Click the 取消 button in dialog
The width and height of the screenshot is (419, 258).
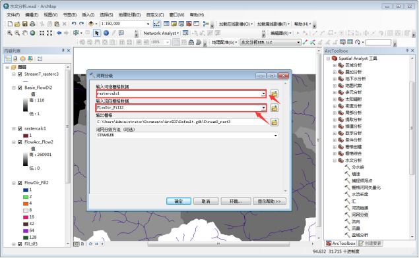click(x=206, y=201)
